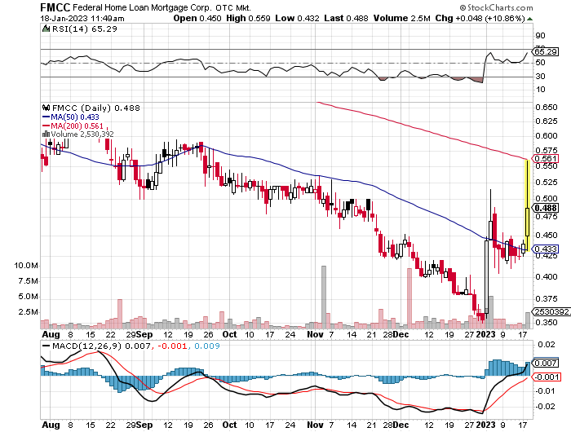Click the 'Volume 2,530,392' legend entry
571x432 pixels.
tap(82, 134)
